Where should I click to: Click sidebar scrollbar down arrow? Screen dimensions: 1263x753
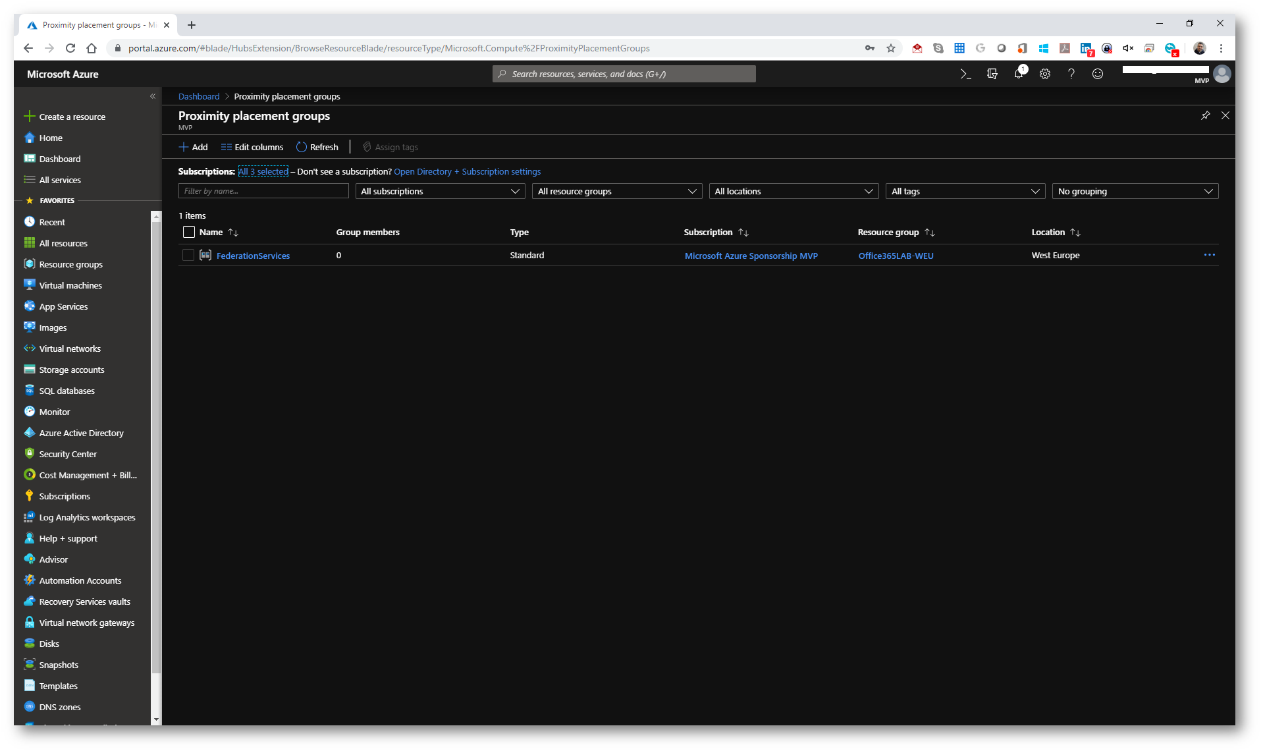[156, 719]
